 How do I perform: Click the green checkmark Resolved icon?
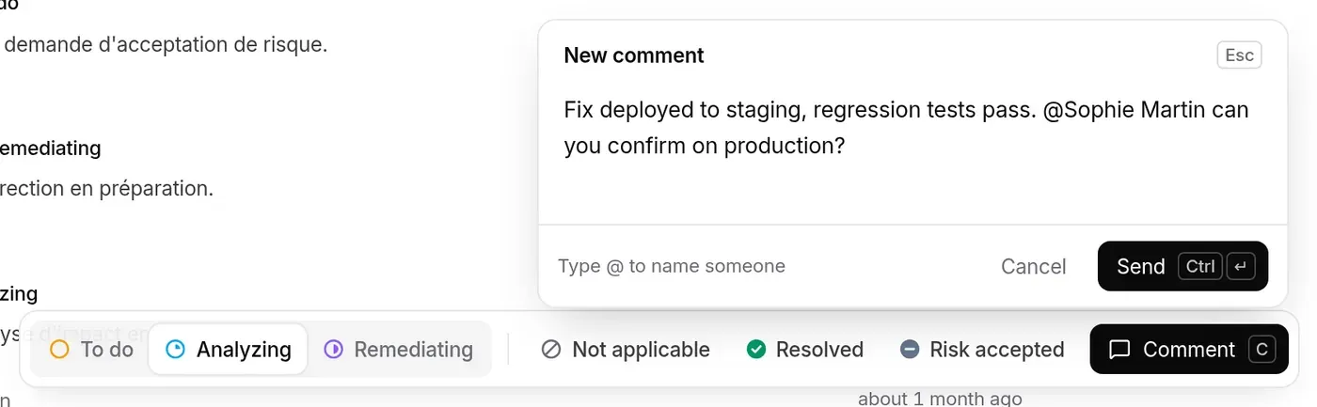(x=755, y=350)
